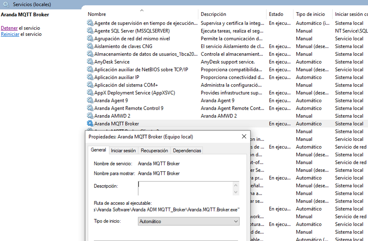Click 'NT Service\SQL' logon cell

[351, 31]
